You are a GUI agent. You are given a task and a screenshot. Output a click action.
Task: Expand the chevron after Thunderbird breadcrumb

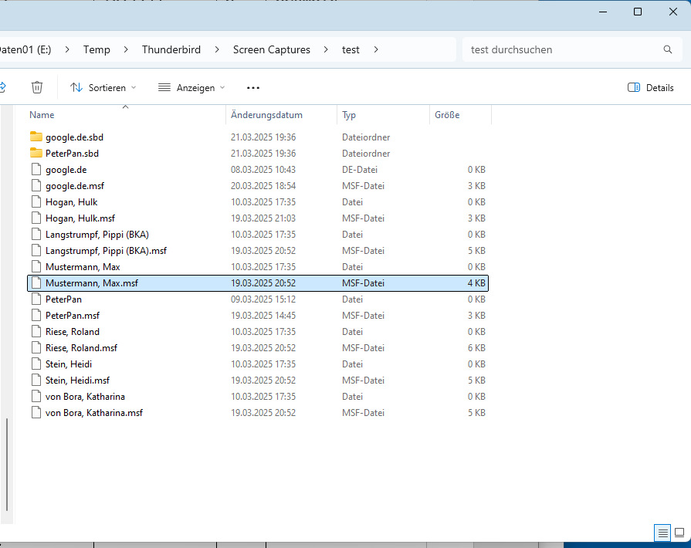(x=217, y=49)
